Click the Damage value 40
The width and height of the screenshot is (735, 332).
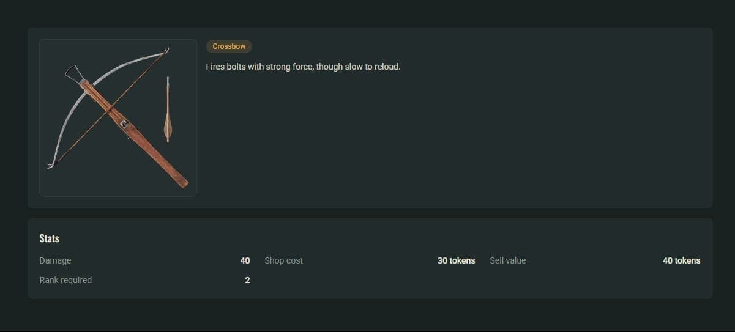(245, 260)
